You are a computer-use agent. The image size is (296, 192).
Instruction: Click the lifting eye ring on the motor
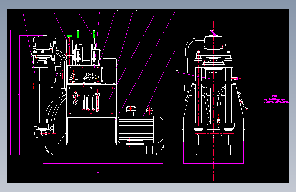149,110
